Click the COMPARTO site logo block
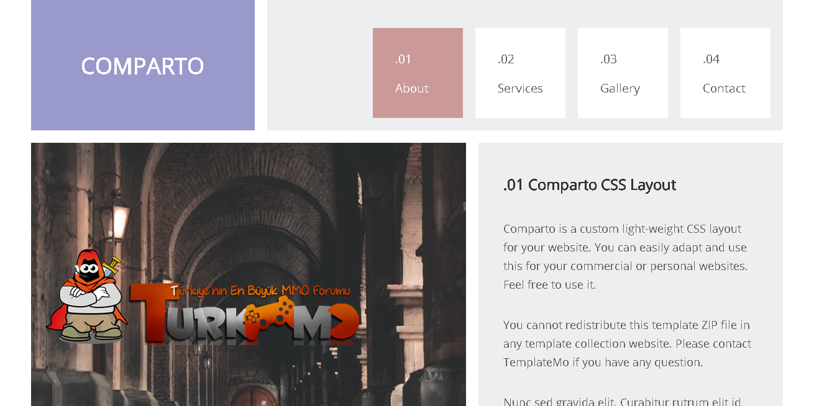Viewport: 814px width, 406px height. tap(143, 65)
